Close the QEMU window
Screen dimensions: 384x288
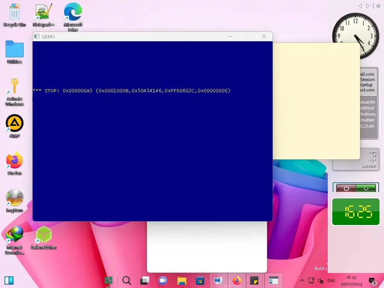coord(264,36)
